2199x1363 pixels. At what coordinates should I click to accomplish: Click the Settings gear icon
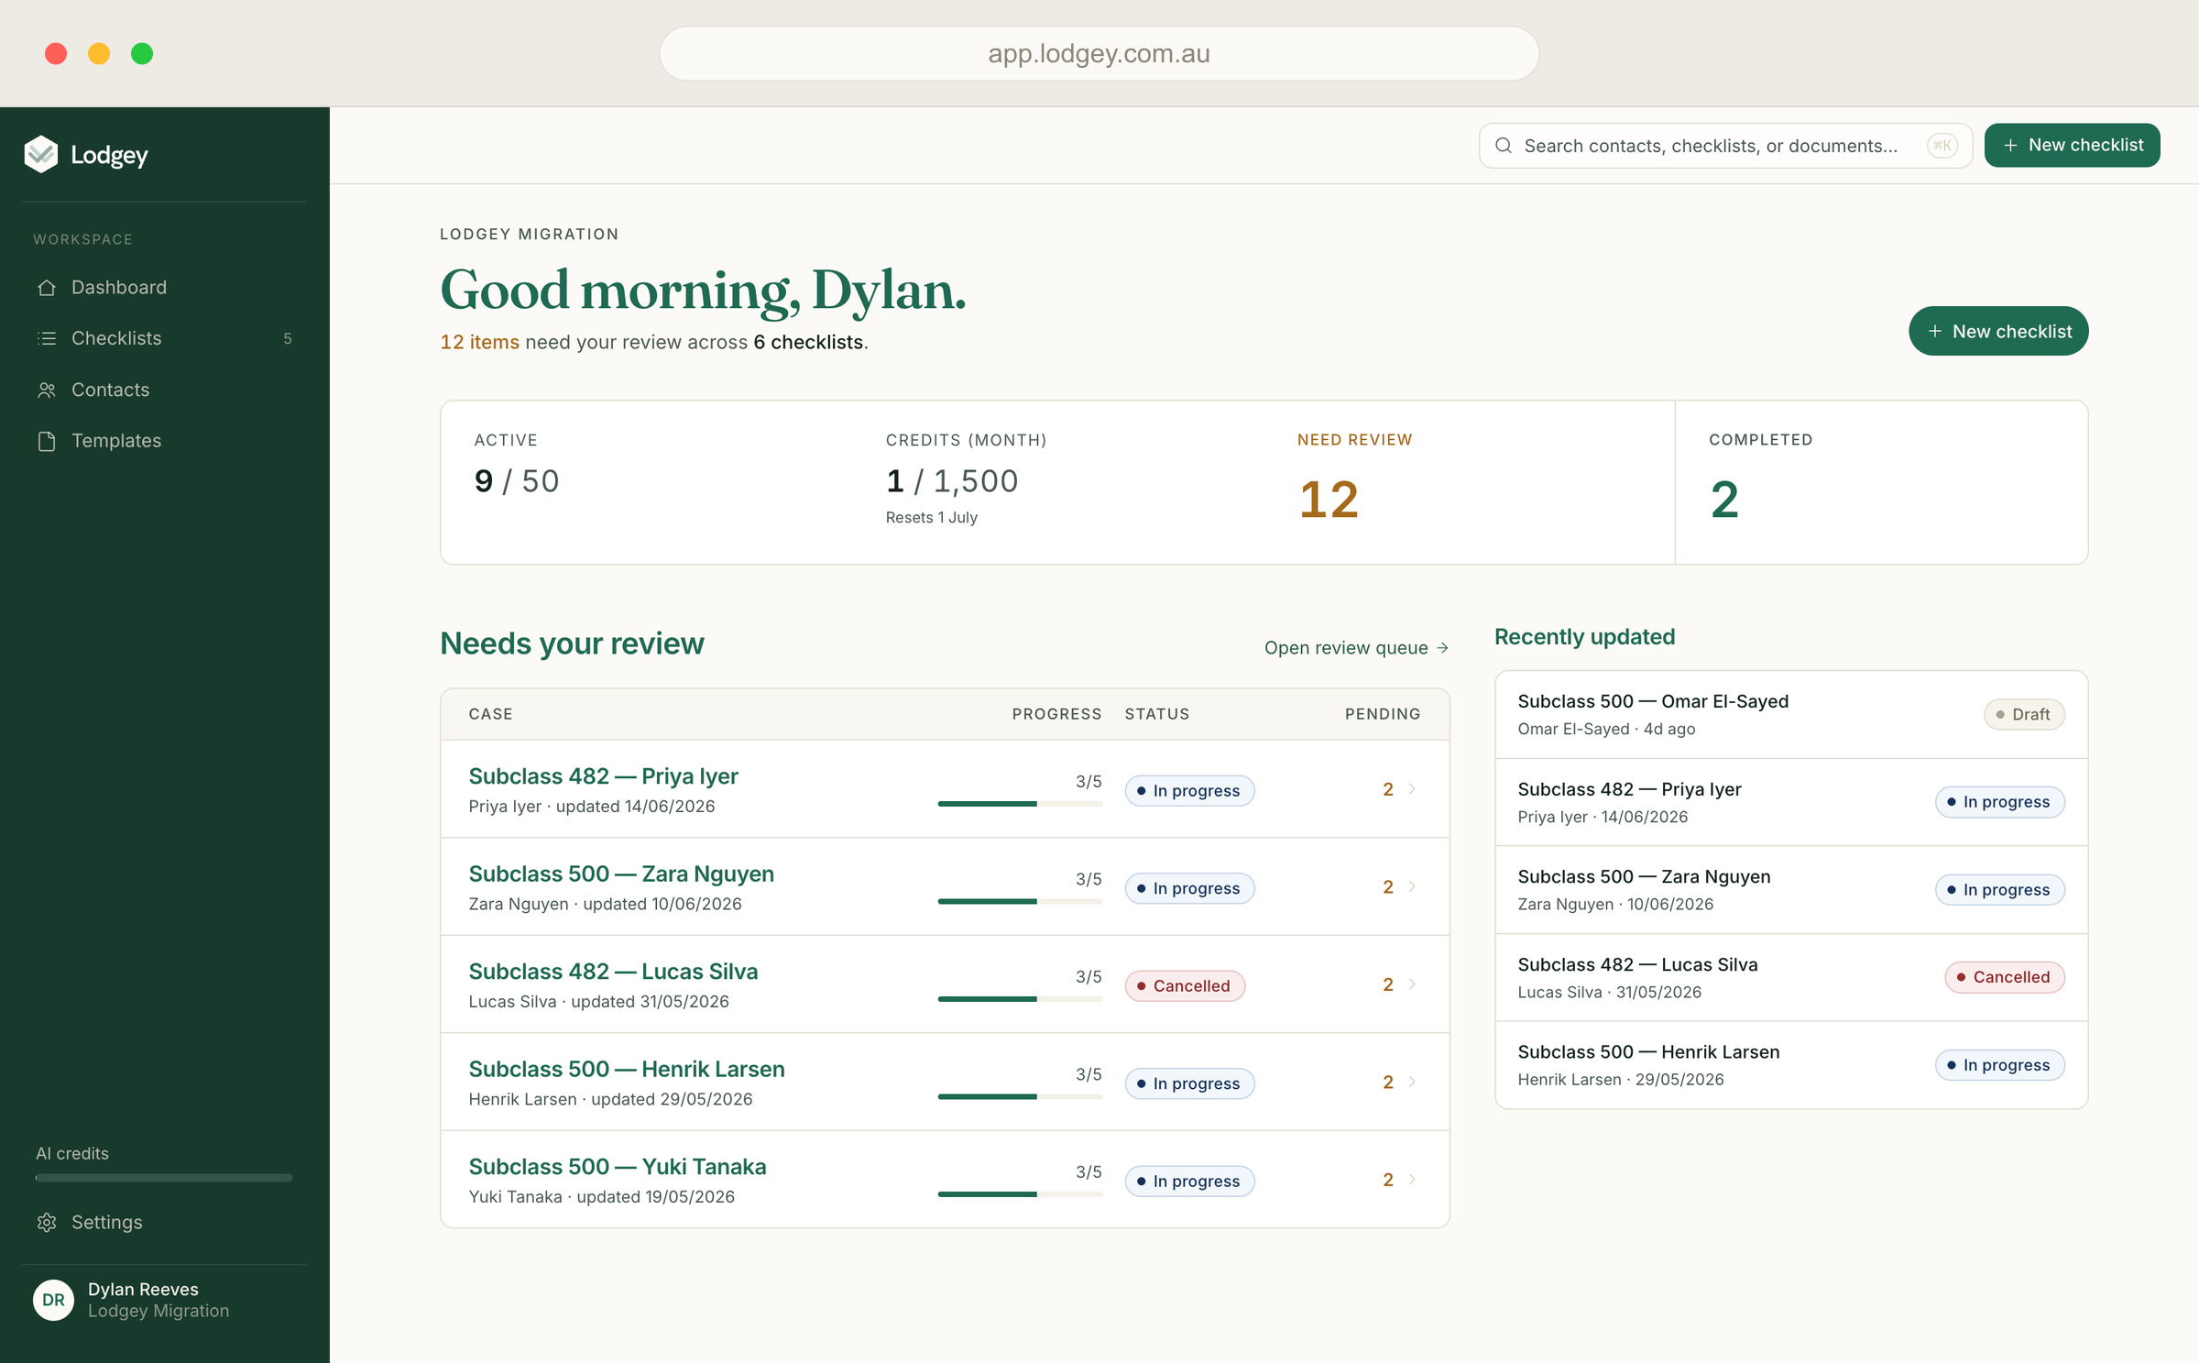(x=47, y=1222)
